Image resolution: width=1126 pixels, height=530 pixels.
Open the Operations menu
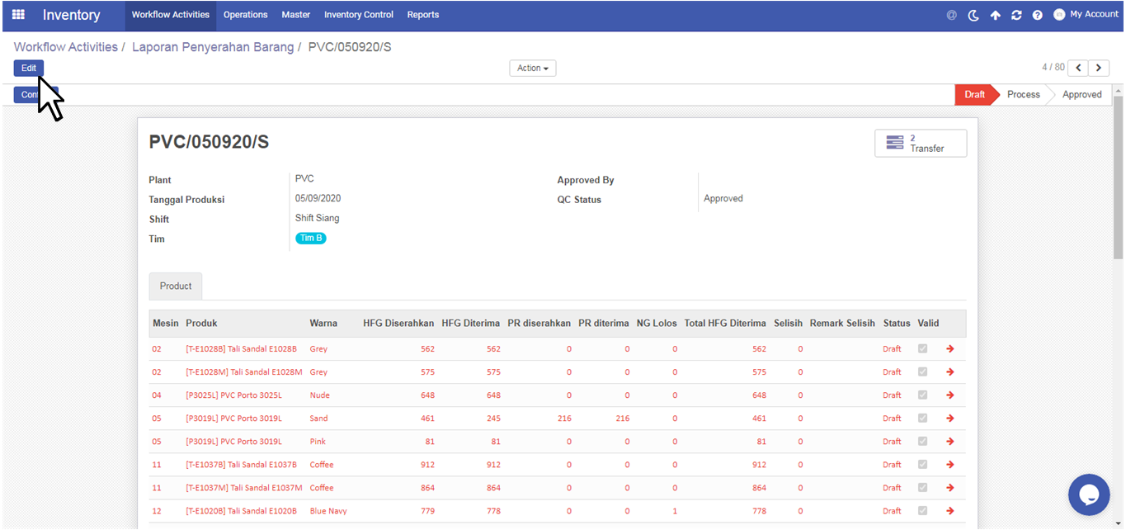(x=245, y=15)
